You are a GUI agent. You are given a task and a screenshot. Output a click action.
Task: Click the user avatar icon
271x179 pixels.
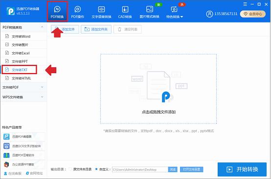point(209,14)
